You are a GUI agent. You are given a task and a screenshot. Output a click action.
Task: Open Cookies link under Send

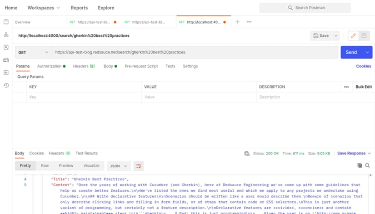point(364,66)
